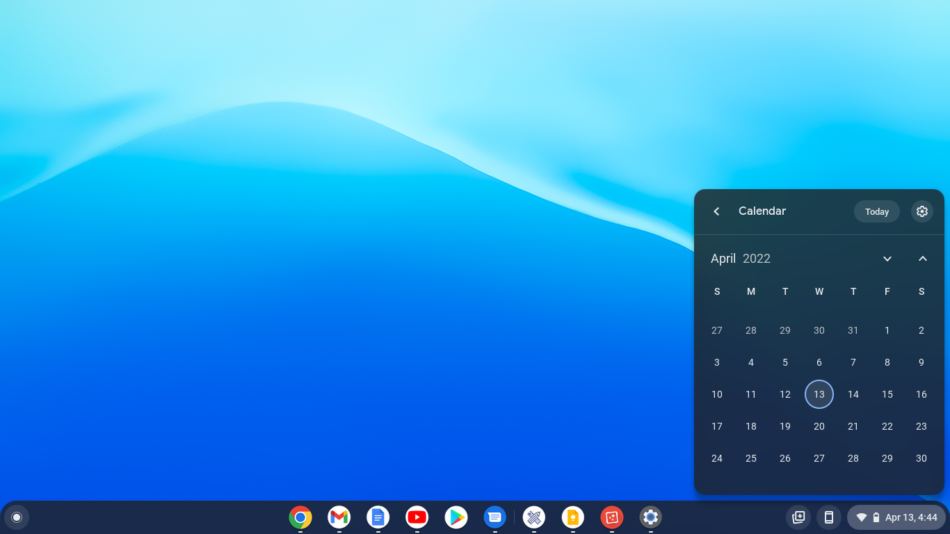This screenshot has height=534, width=950.
Task: Click the year 2022 label
Action: (x=757, y=259)
